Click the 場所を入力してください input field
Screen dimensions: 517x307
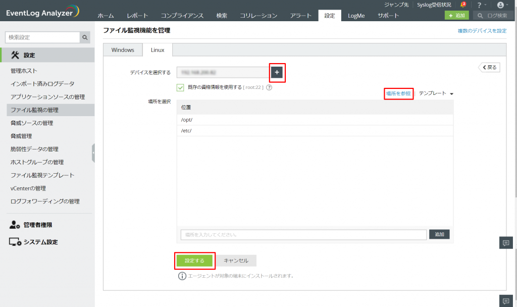[303, 234]
